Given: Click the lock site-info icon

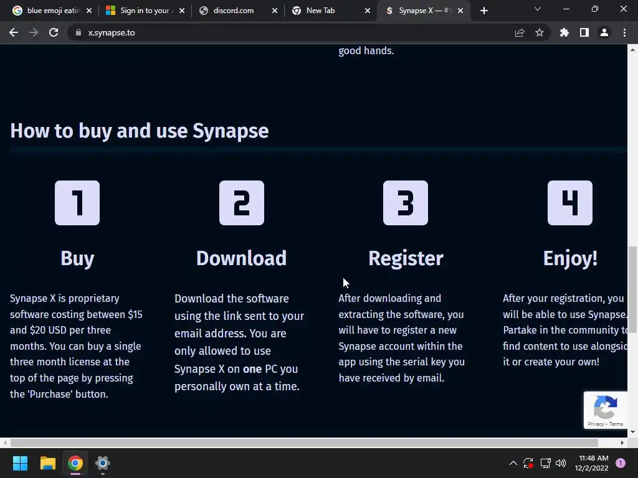Looking at the screenshot, I should coord(78,32).
